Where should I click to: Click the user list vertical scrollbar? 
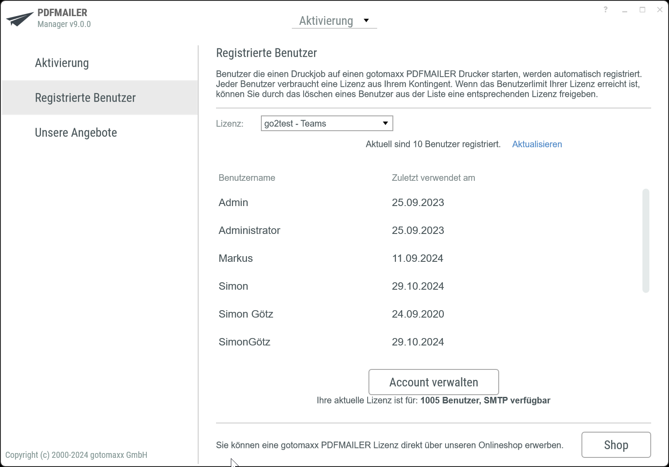click(646, 240)
